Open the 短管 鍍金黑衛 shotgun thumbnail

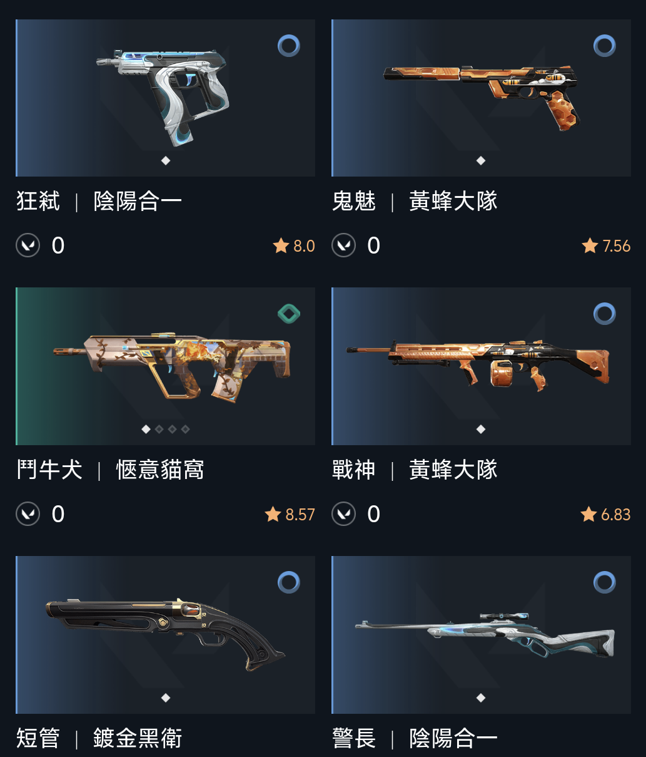pos(166,635)
